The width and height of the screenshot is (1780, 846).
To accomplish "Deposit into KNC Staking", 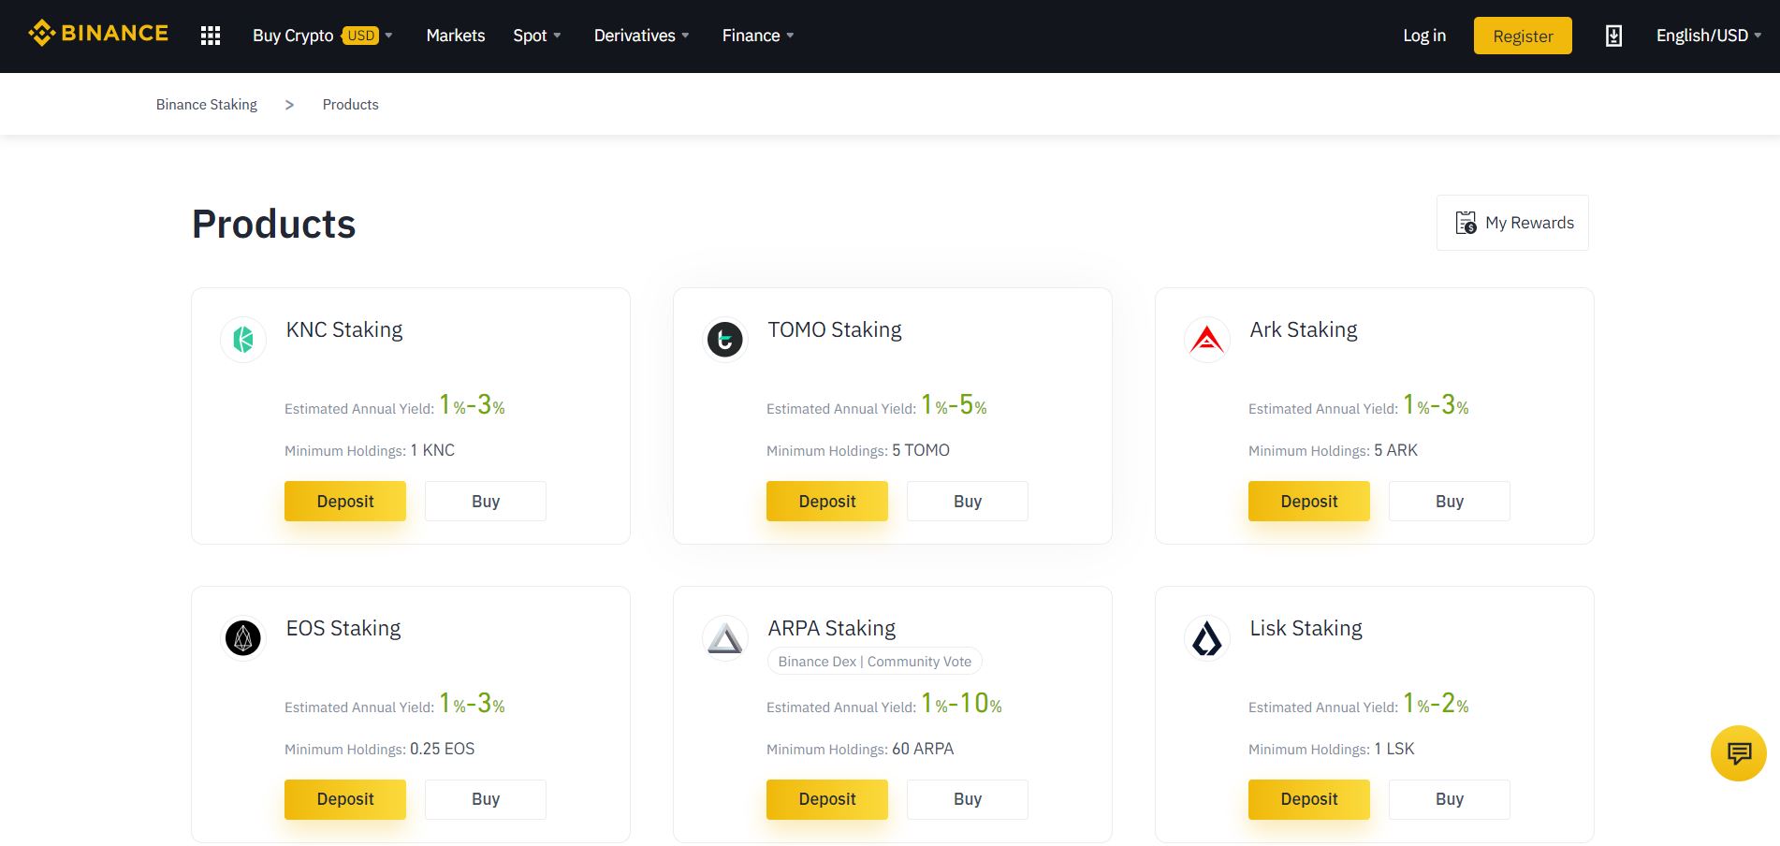I will click(x=345, y=502).
